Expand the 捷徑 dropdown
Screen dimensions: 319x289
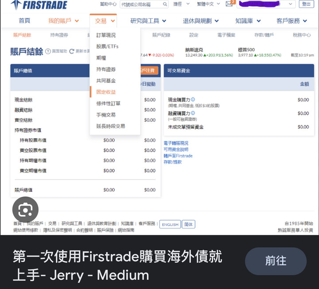(181, 4)
